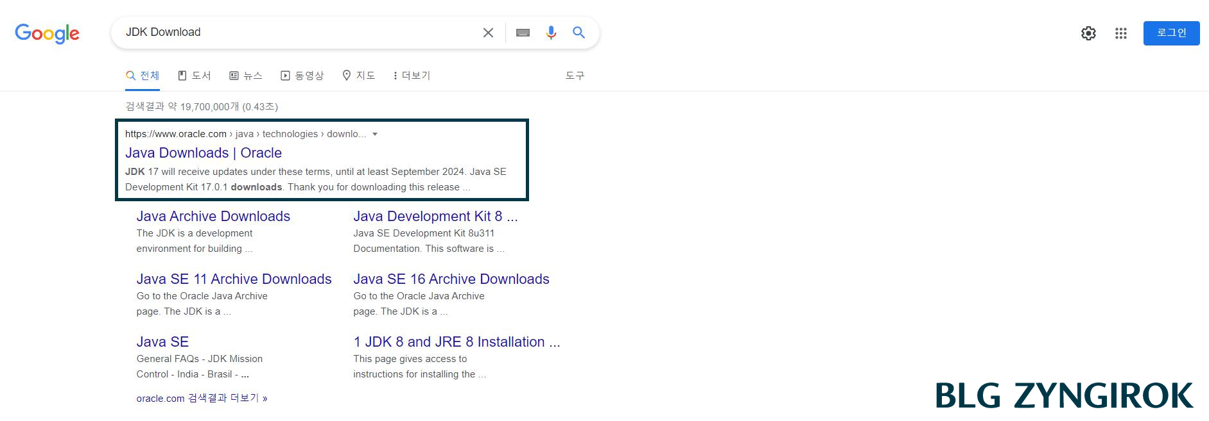
Task: Open Java SE 16 Archive Downloads link
Action: (451, 279)
